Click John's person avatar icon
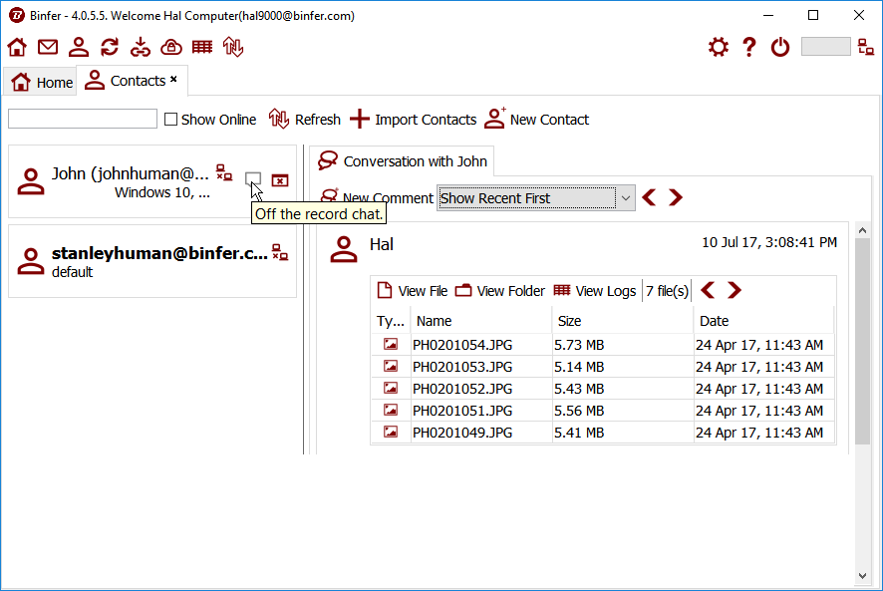 tap(31, 181)
